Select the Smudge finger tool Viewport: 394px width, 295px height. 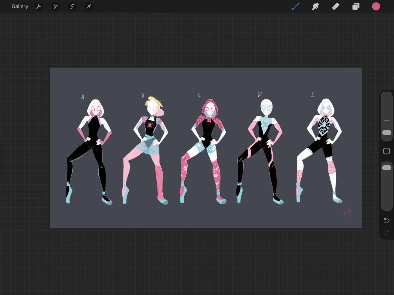(315, 6)
